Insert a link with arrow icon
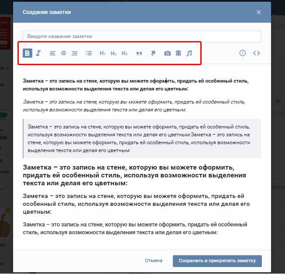285x274 pixels. [153, 53]
